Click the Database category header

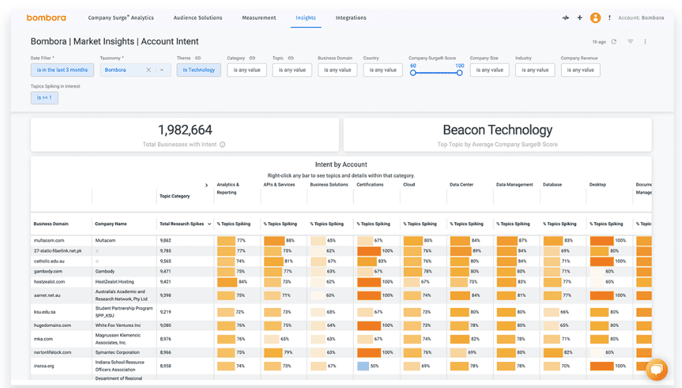(552, 184)
